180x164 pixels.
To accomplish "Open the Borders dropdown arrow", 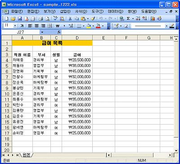I will (x=84, y=26).
